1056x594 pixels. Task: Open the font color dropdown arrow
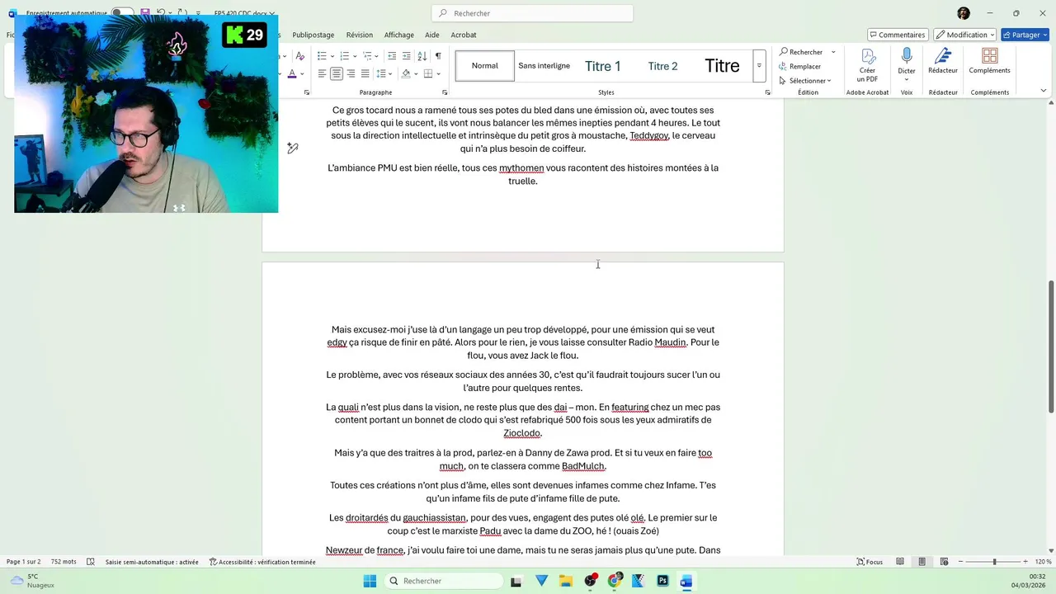tap(302, 73)
